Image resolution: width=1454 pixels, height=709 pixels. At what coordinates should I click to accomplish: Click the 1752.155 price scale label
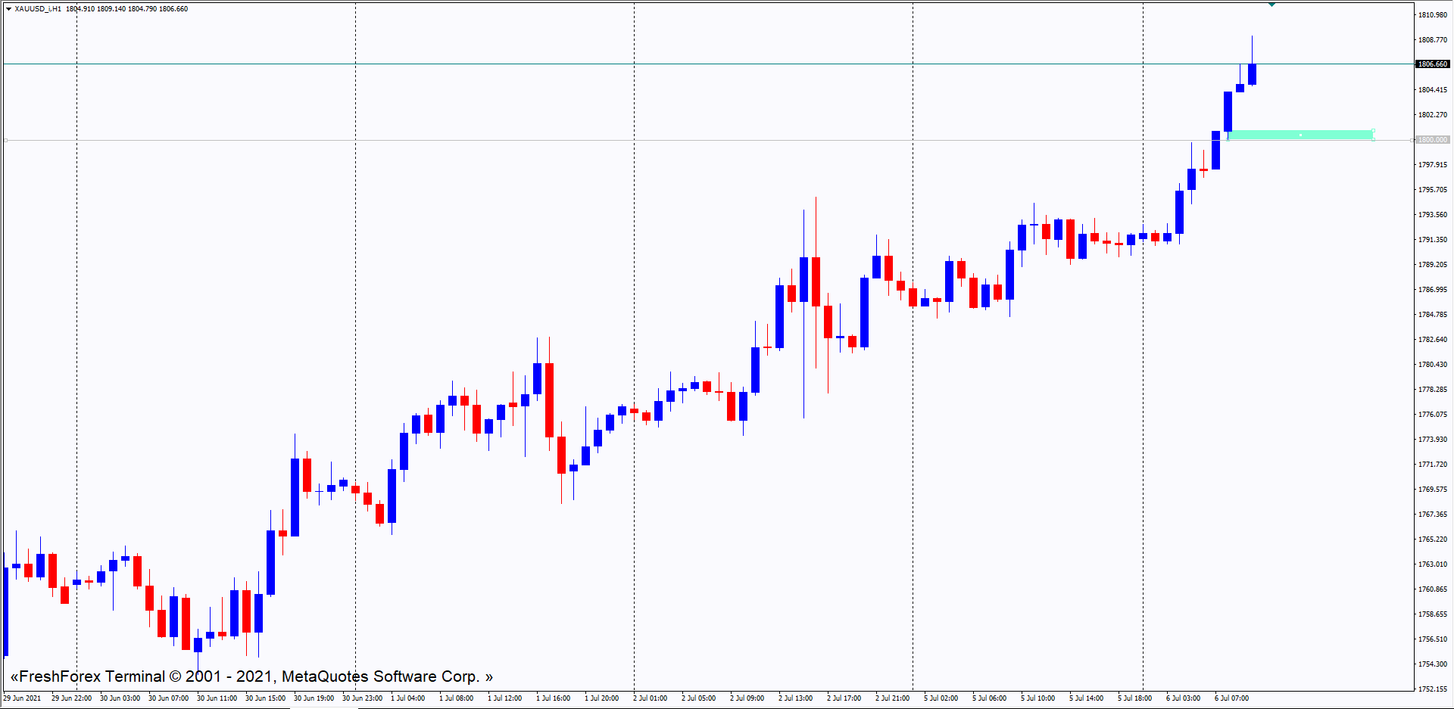point(1432,689)
